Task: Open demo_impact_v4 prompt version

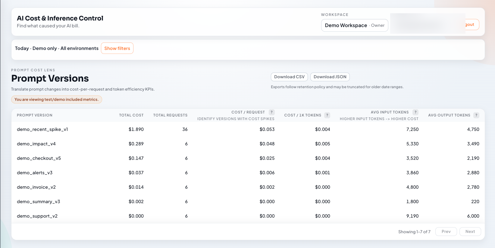Action: click(x=36, y=144)
